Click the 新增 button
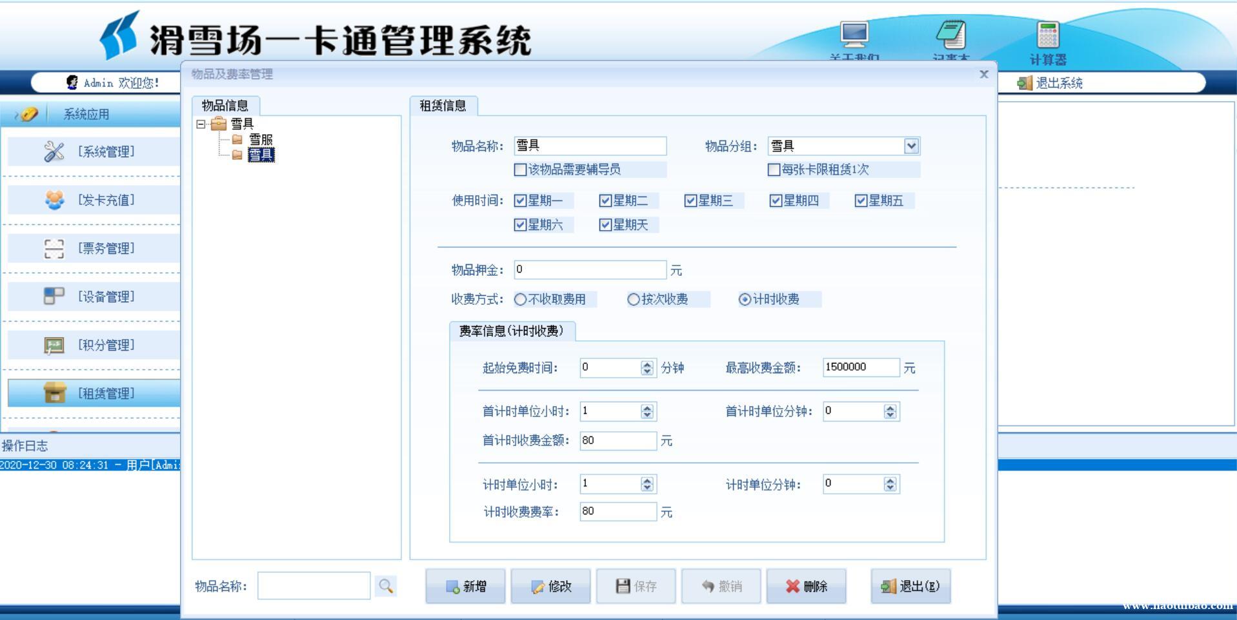The image size is (1237, 620). (x=465, y=586)
